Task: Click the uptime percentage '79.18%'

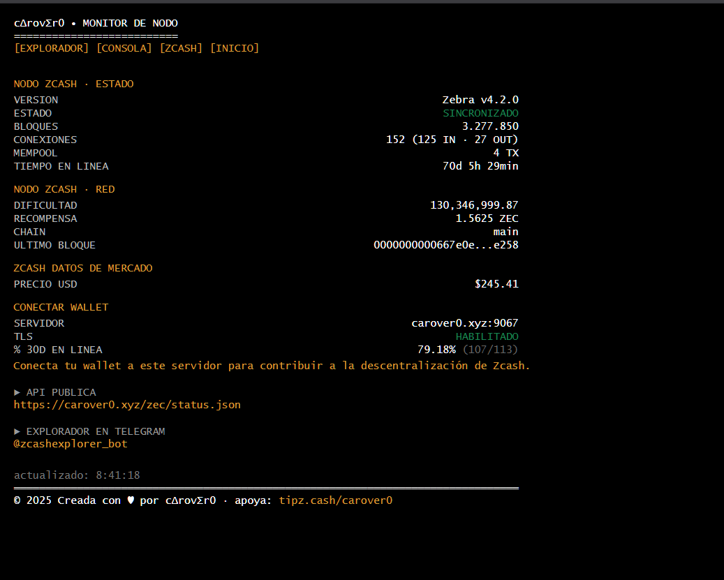Action: [x=436, y=350]
